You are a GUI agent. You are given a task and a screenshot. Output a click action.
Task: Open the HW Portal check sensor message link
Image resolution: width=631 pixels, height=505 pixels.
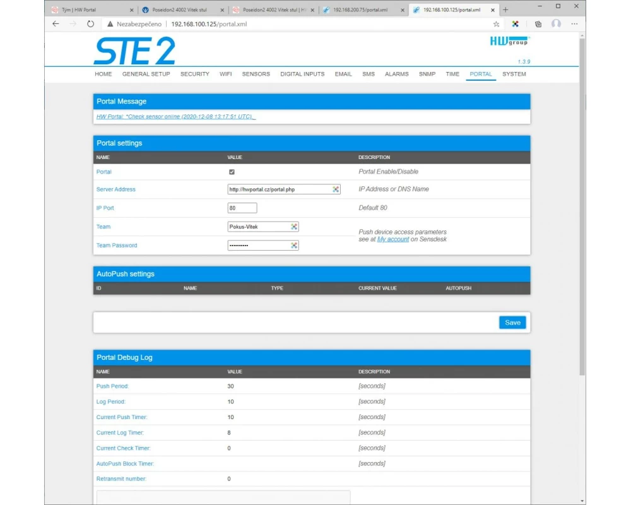click(x=175, y=117)
